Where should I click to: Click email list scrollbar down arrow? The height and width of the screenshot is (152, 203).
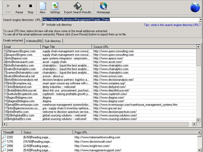pos(198,120)
